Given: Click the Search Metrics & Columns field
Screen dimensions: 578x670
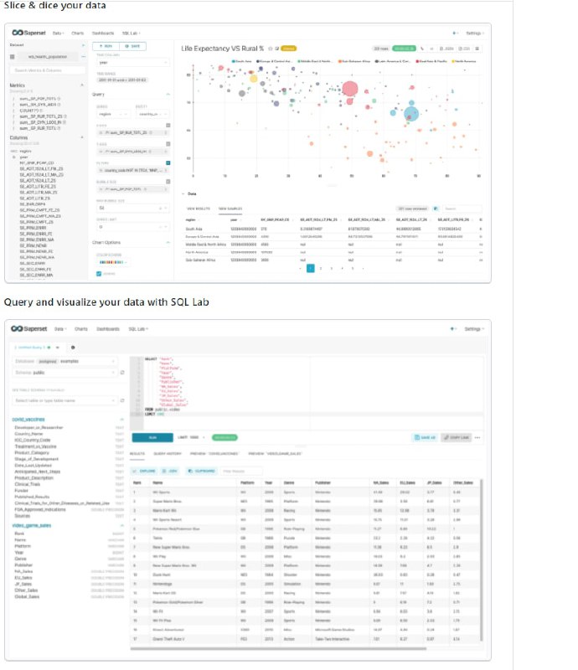Looking at the screenshot, I should (47, 70).
